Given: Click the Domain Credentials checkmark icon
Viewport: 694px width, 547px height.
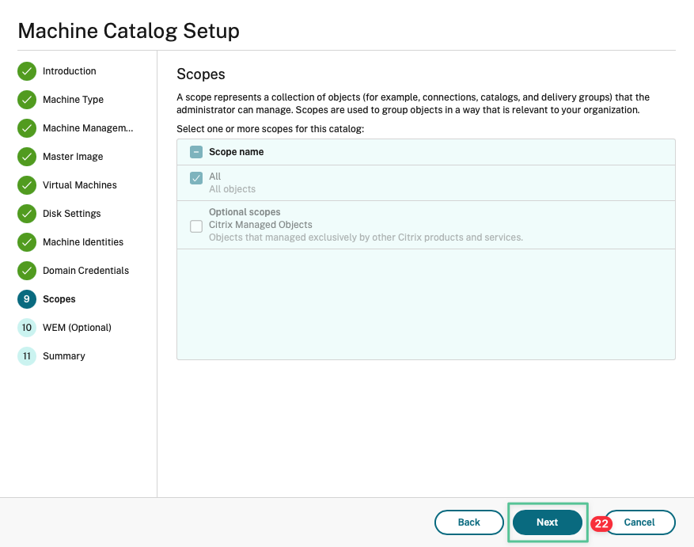Looking at the screenshot, I should (27, 271).
